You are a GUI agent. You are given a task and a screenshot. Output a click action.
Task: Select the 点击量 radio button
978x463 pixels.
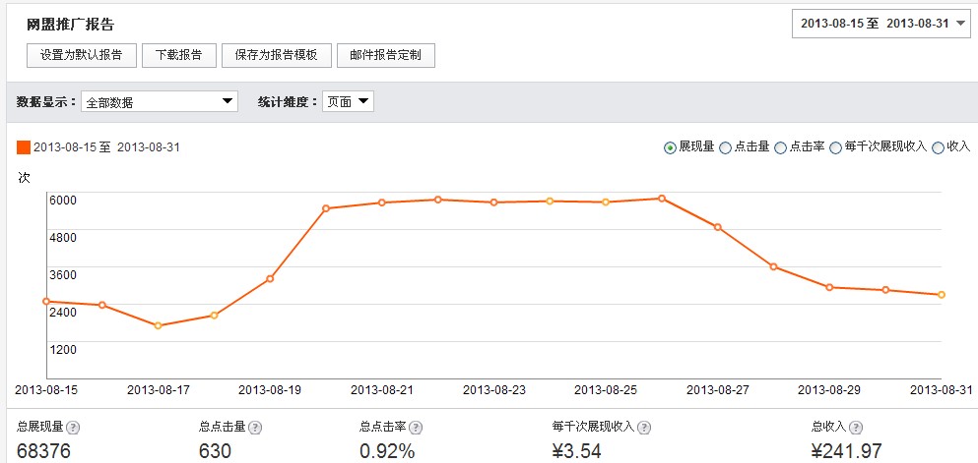pos(726,147)
